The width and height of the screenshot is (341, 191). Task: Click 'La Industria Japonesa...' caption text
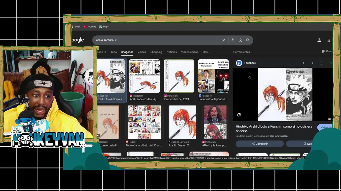[x=213, y=99]
